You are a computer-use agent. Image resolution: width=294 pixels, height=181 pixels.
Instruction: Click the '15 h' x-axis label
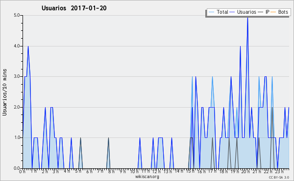pos(190,171)
